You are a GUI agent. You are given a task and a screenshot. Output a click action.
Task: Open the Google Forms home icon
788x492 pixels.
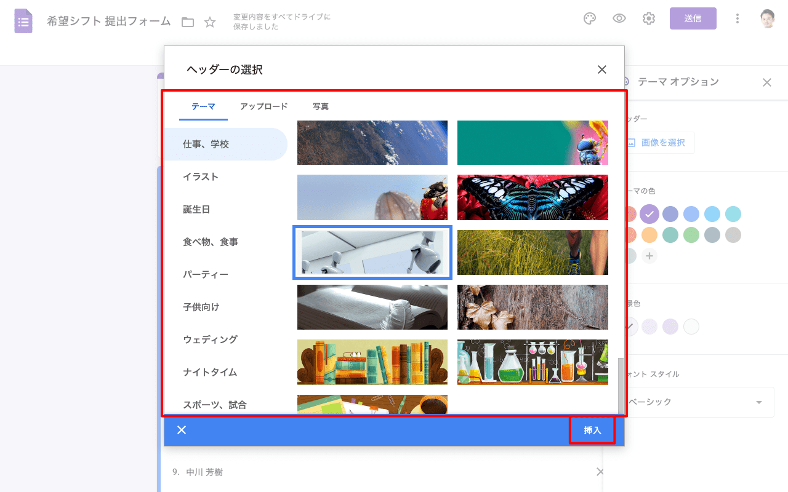point(23,21)
